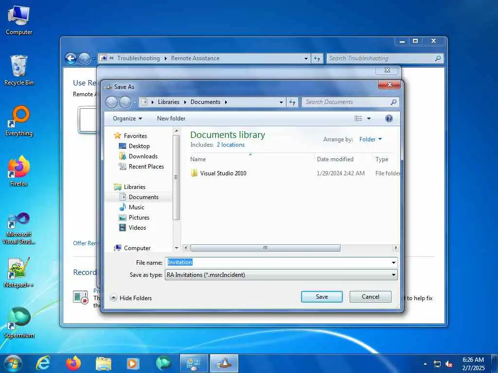Screen dimensions: 498x373
Task: Select Computer in the navigation pane
Action: (x=137, y=248)
